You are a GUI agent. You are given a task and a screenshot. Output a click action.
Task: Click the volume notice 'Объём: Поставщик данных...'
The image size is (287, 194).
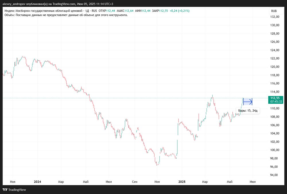click(x=66, y=15)
